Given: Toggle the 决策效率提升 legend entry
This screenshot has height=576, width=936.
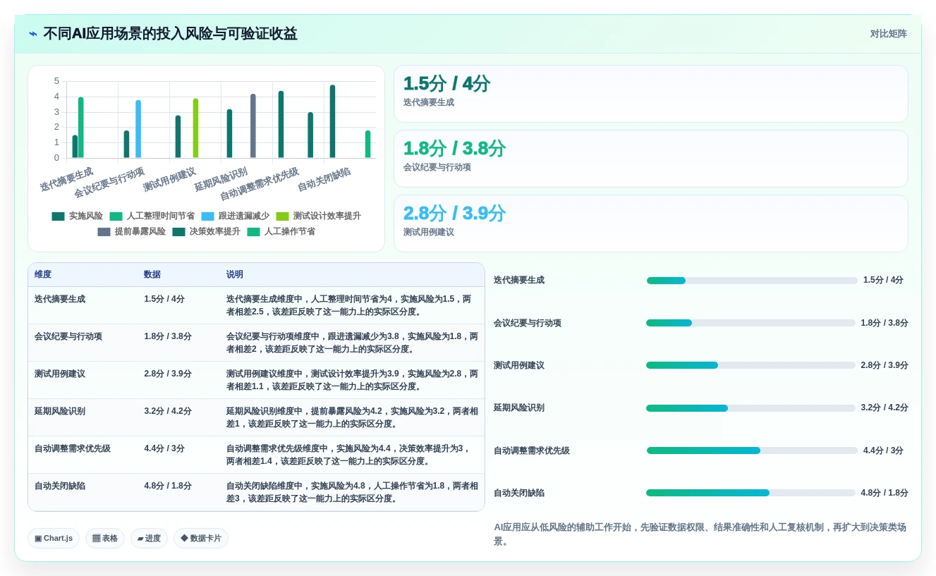Looking at the screenshot, I should coord(206,231).
